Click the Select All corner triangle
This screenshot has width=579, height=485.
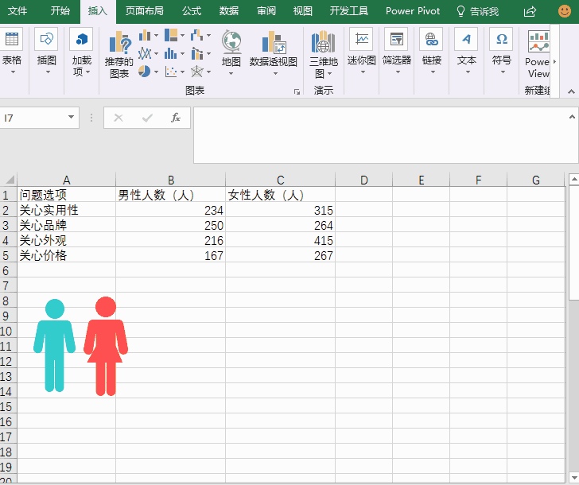tap(9, 180)
